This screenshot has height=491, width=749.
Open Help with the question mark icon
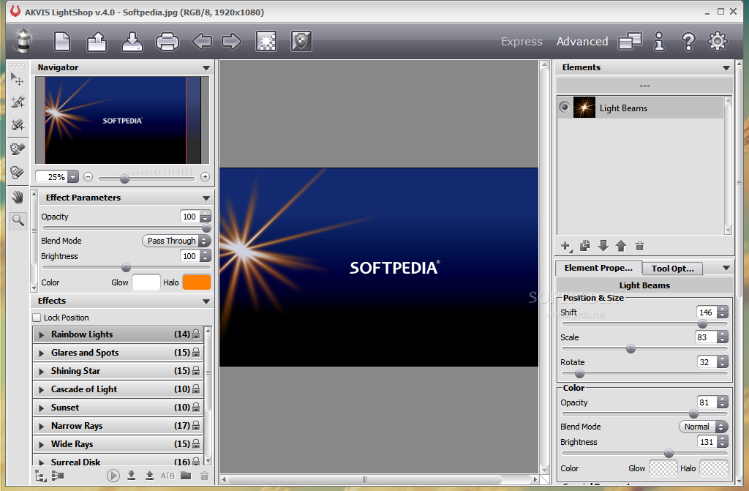(x=688, y=42)
